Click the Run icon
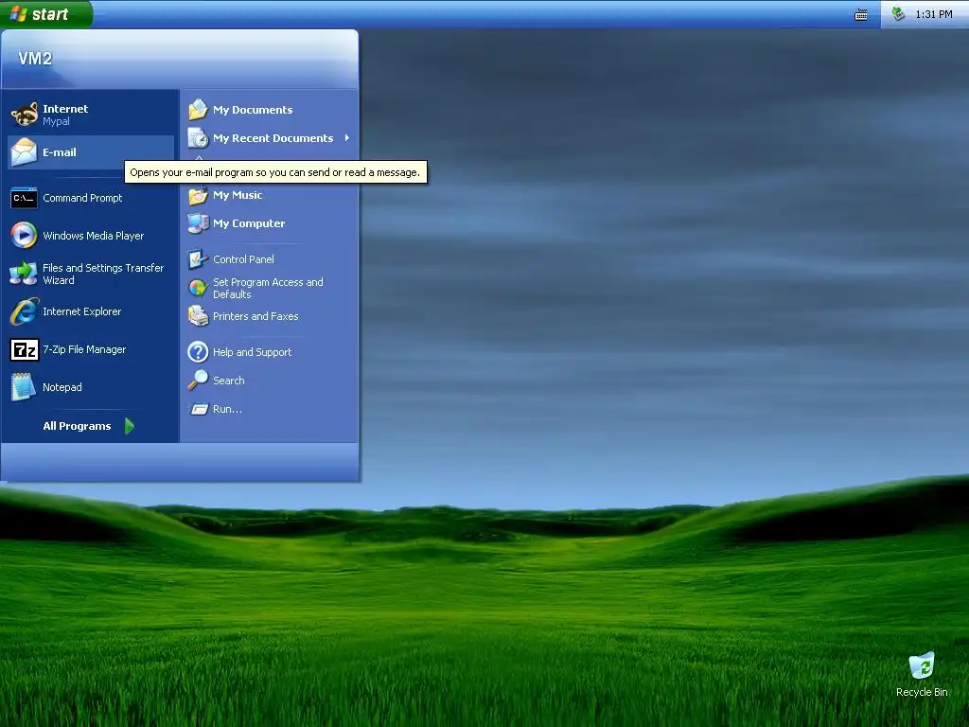 (x=199, y=409)
